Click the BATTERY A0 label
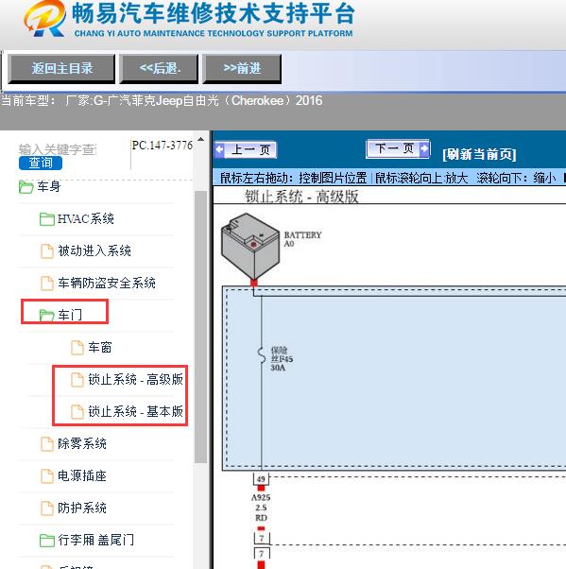Screen dimensions: 566x569 pos(302,239)
